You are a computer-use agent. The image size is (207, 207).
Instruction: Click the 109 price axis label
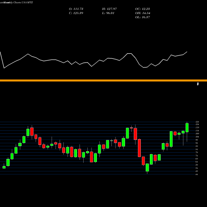197,134
